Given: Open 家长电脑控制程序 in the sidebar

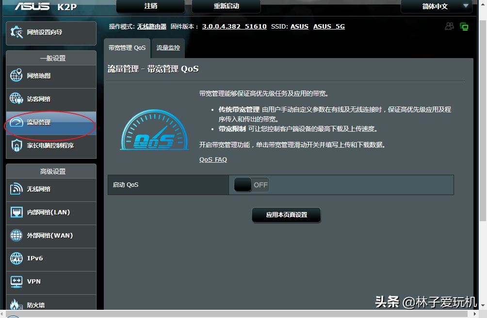Looking at the screenshot, I should [x=51, y=146].
